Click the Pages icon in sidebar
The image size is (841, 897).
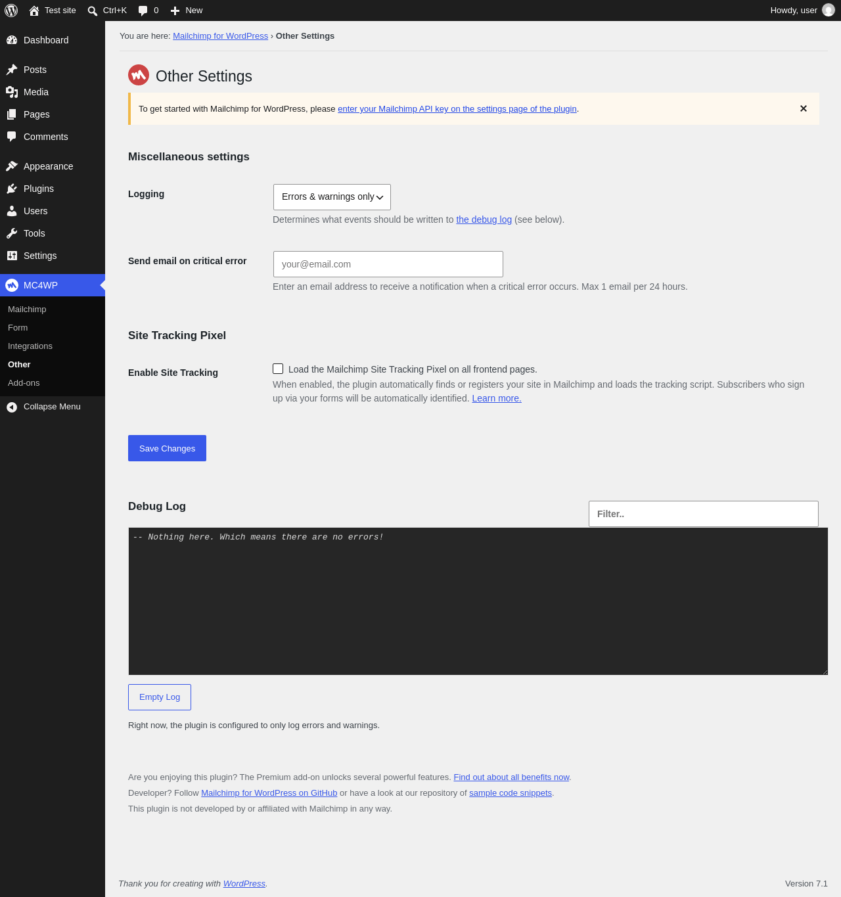[12, 114]
